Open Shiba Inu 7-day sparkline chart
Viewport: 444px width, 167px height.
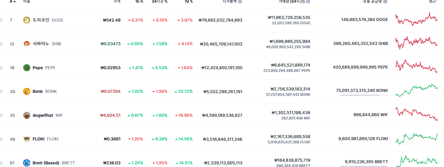[x=416, y=43]
